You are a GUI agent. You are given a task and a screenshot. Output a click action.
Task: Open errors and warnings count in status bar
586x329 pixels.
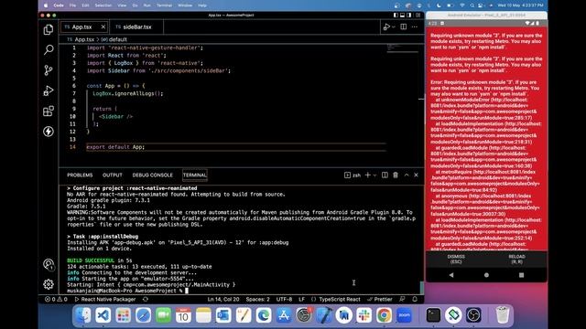pos(56,299)
